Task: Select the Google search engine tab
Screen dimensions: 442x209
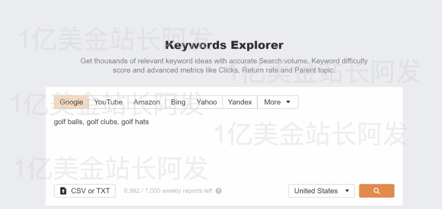Action: pos(71,102)
